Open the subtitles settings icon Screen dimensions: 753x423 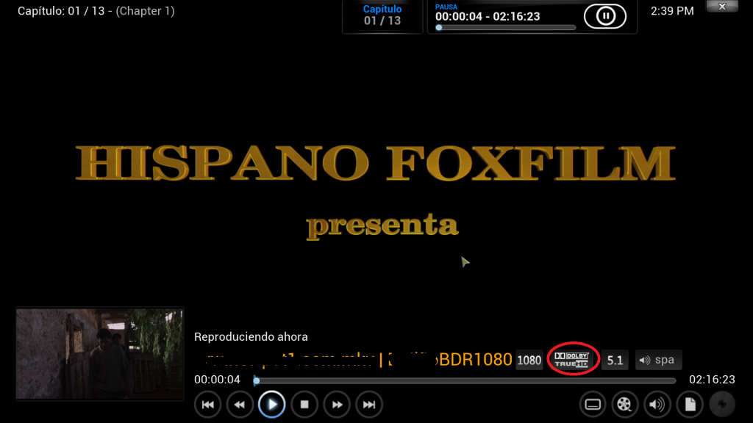[592, 404]
